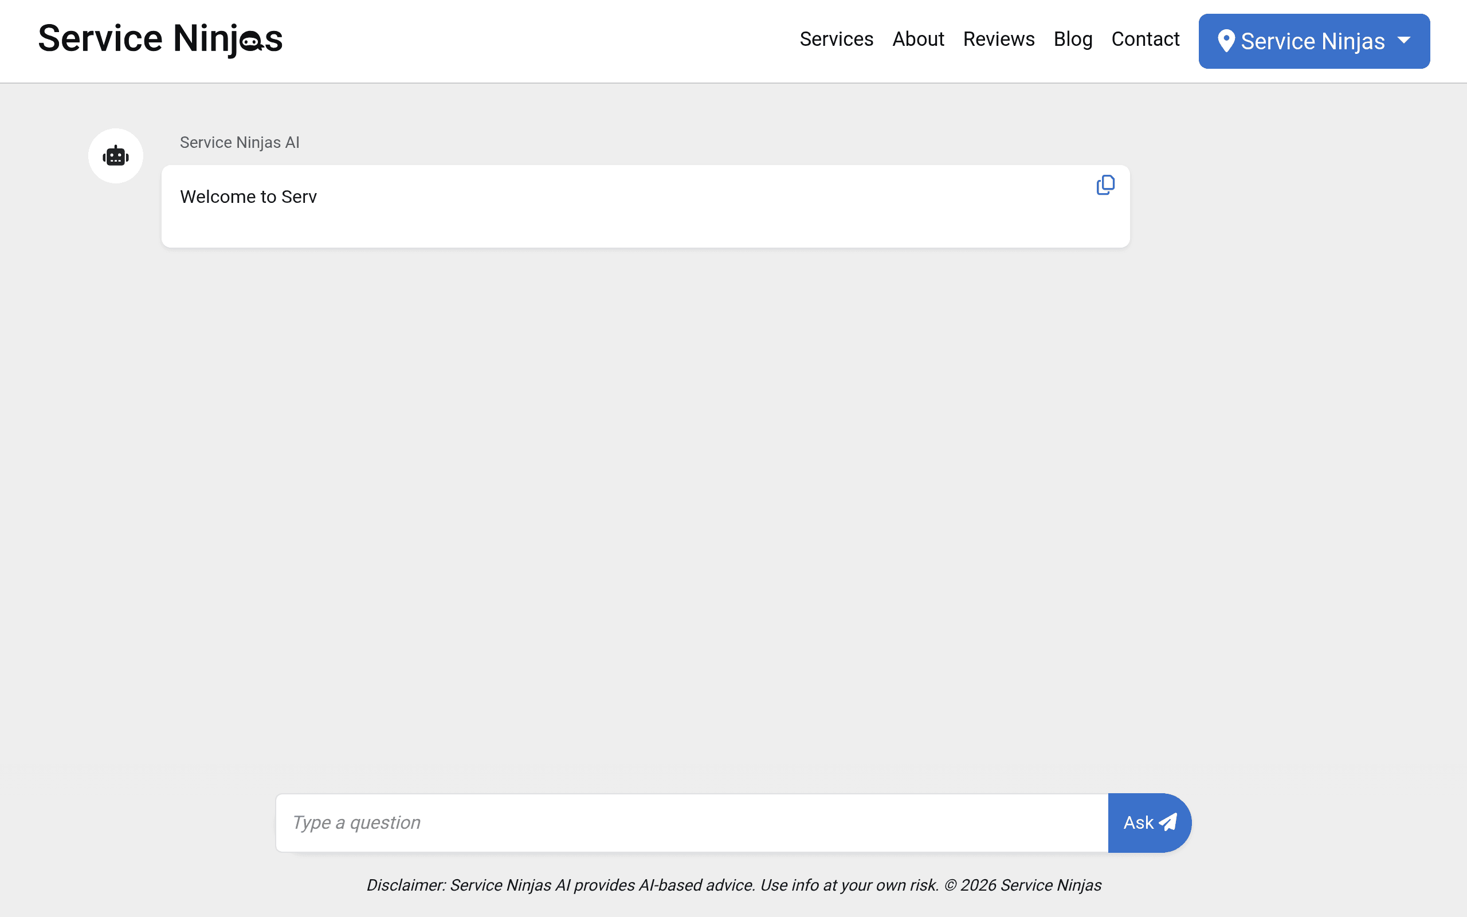Image resolution: width=1467 pixels, height=917 pixels.
Task: Click the paper plane send icon
Action: pos(1167,822)
